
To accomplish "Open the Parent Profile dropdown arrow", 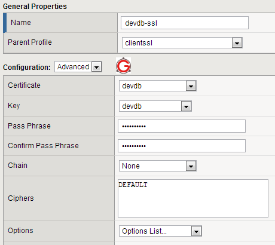I will tap(237, 43).
